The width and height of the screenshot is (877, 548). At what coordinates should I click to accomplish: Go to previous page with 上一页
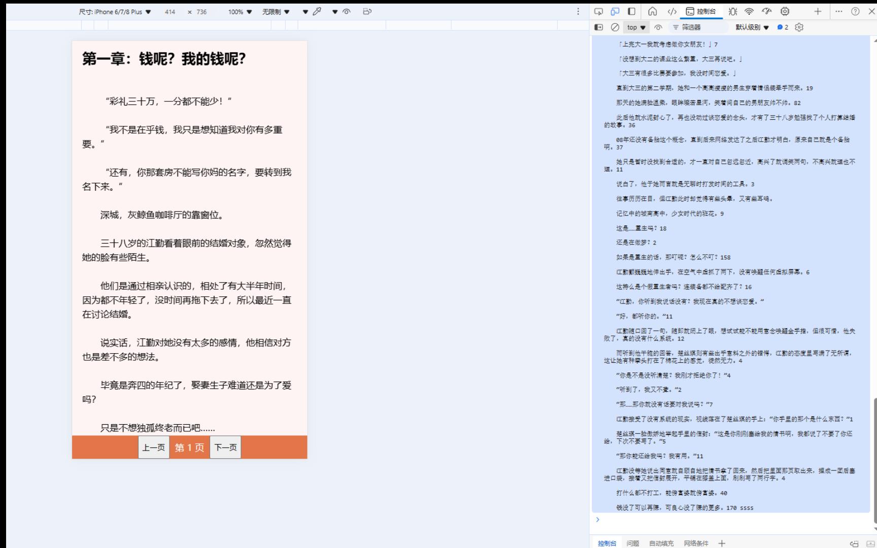154,447
